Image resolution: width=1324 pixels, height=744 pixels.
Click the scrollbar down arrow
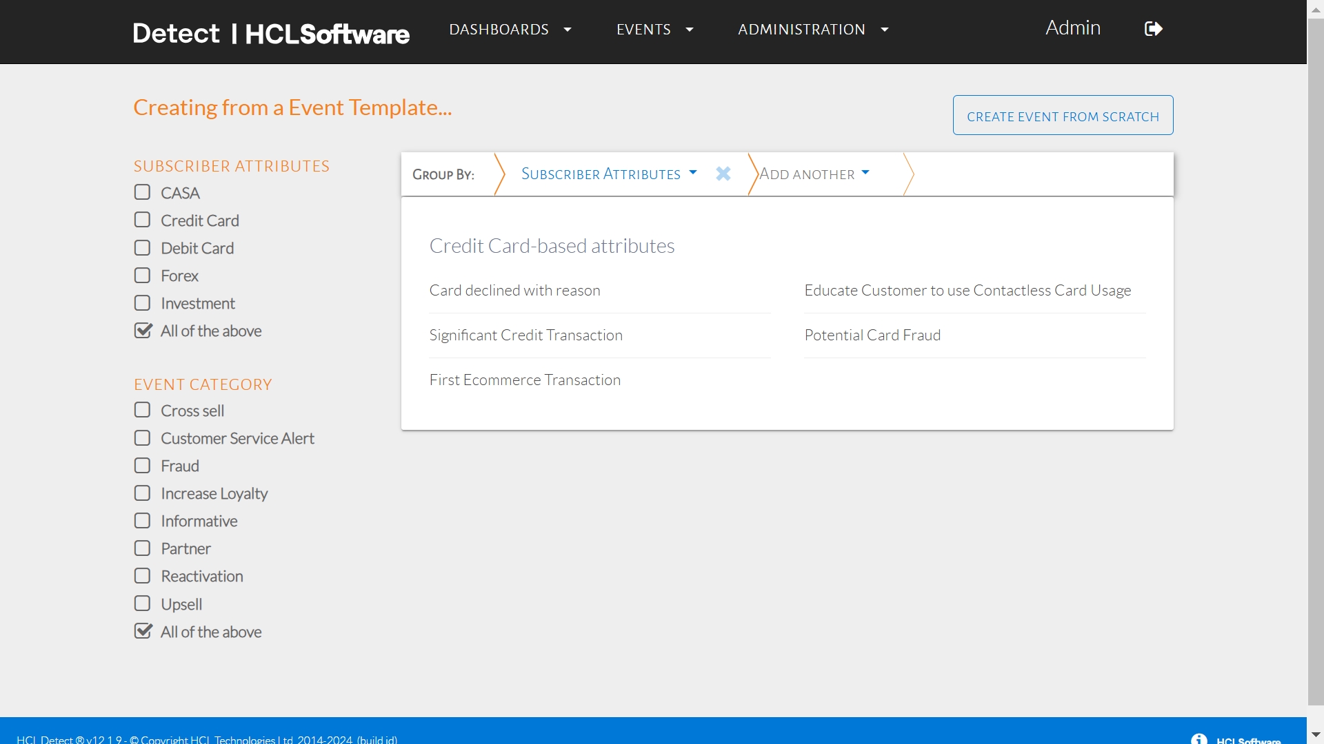click(x=1316, y=734)
